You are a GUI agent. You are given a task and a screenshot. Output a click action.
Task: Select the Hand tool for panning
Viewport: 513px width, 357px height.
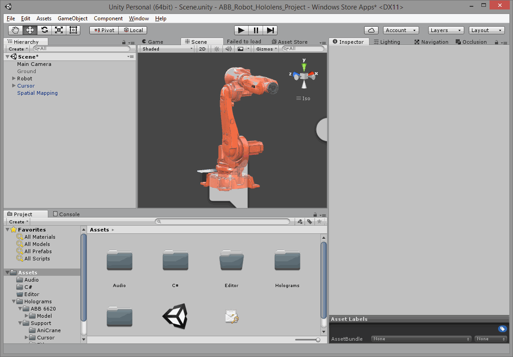tap(15, 30)
